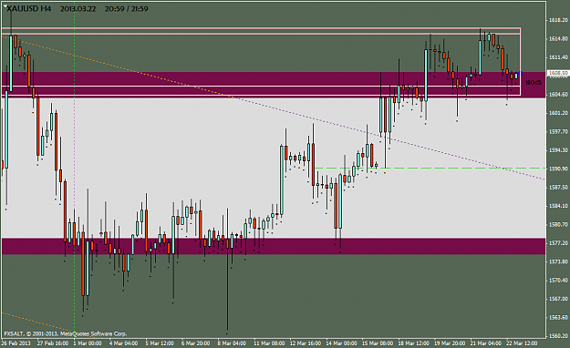Click the 2013.03.22 date label
The image size is (570, 348).
coord(78,9)
